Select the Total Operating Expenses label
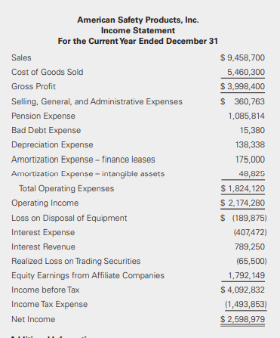This screenshot has width=280, height=338. coord(66,188)
